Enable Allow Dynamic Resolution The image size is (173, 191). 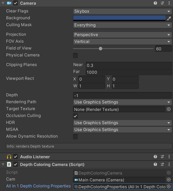(x=75, y=137)
